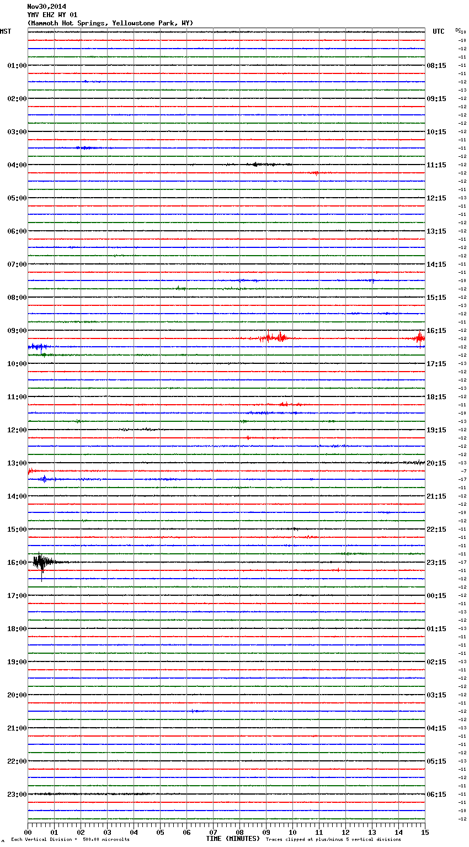Click the 19:15 UTC time label

436,430
